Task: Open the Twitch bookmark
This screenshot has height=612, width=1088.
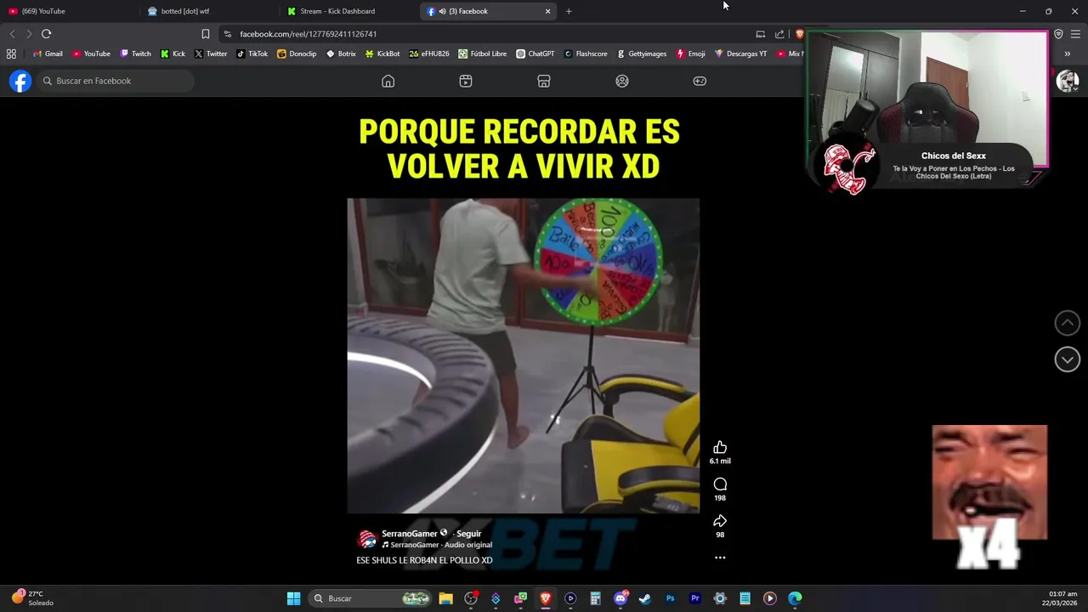Action: 135,54
